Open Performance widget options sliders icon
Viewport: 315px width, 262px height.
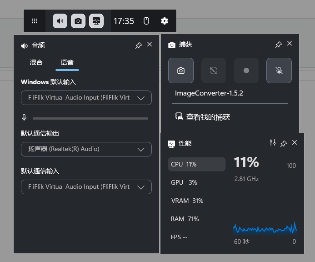[273, 142]
